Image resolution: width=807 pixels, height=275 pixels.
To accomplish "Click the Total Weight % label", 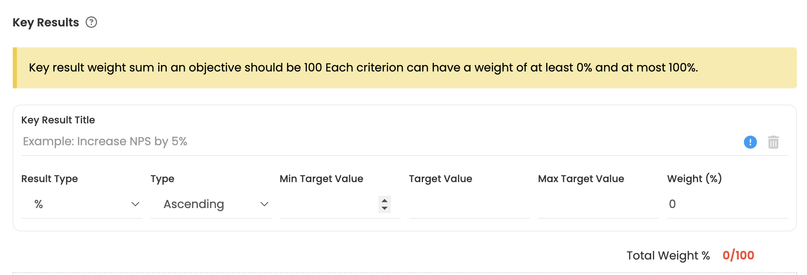I will [668, 256].
